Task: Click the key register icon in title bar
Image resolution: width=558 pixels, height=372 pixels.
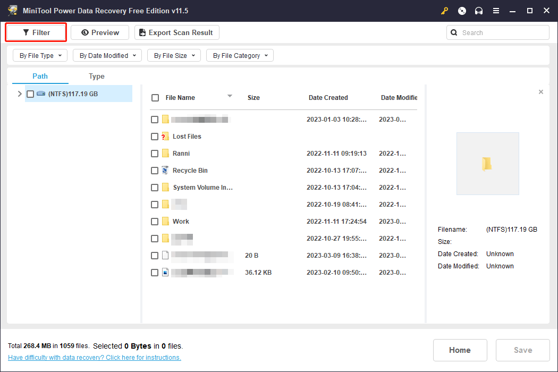Action: coord(444,11)
